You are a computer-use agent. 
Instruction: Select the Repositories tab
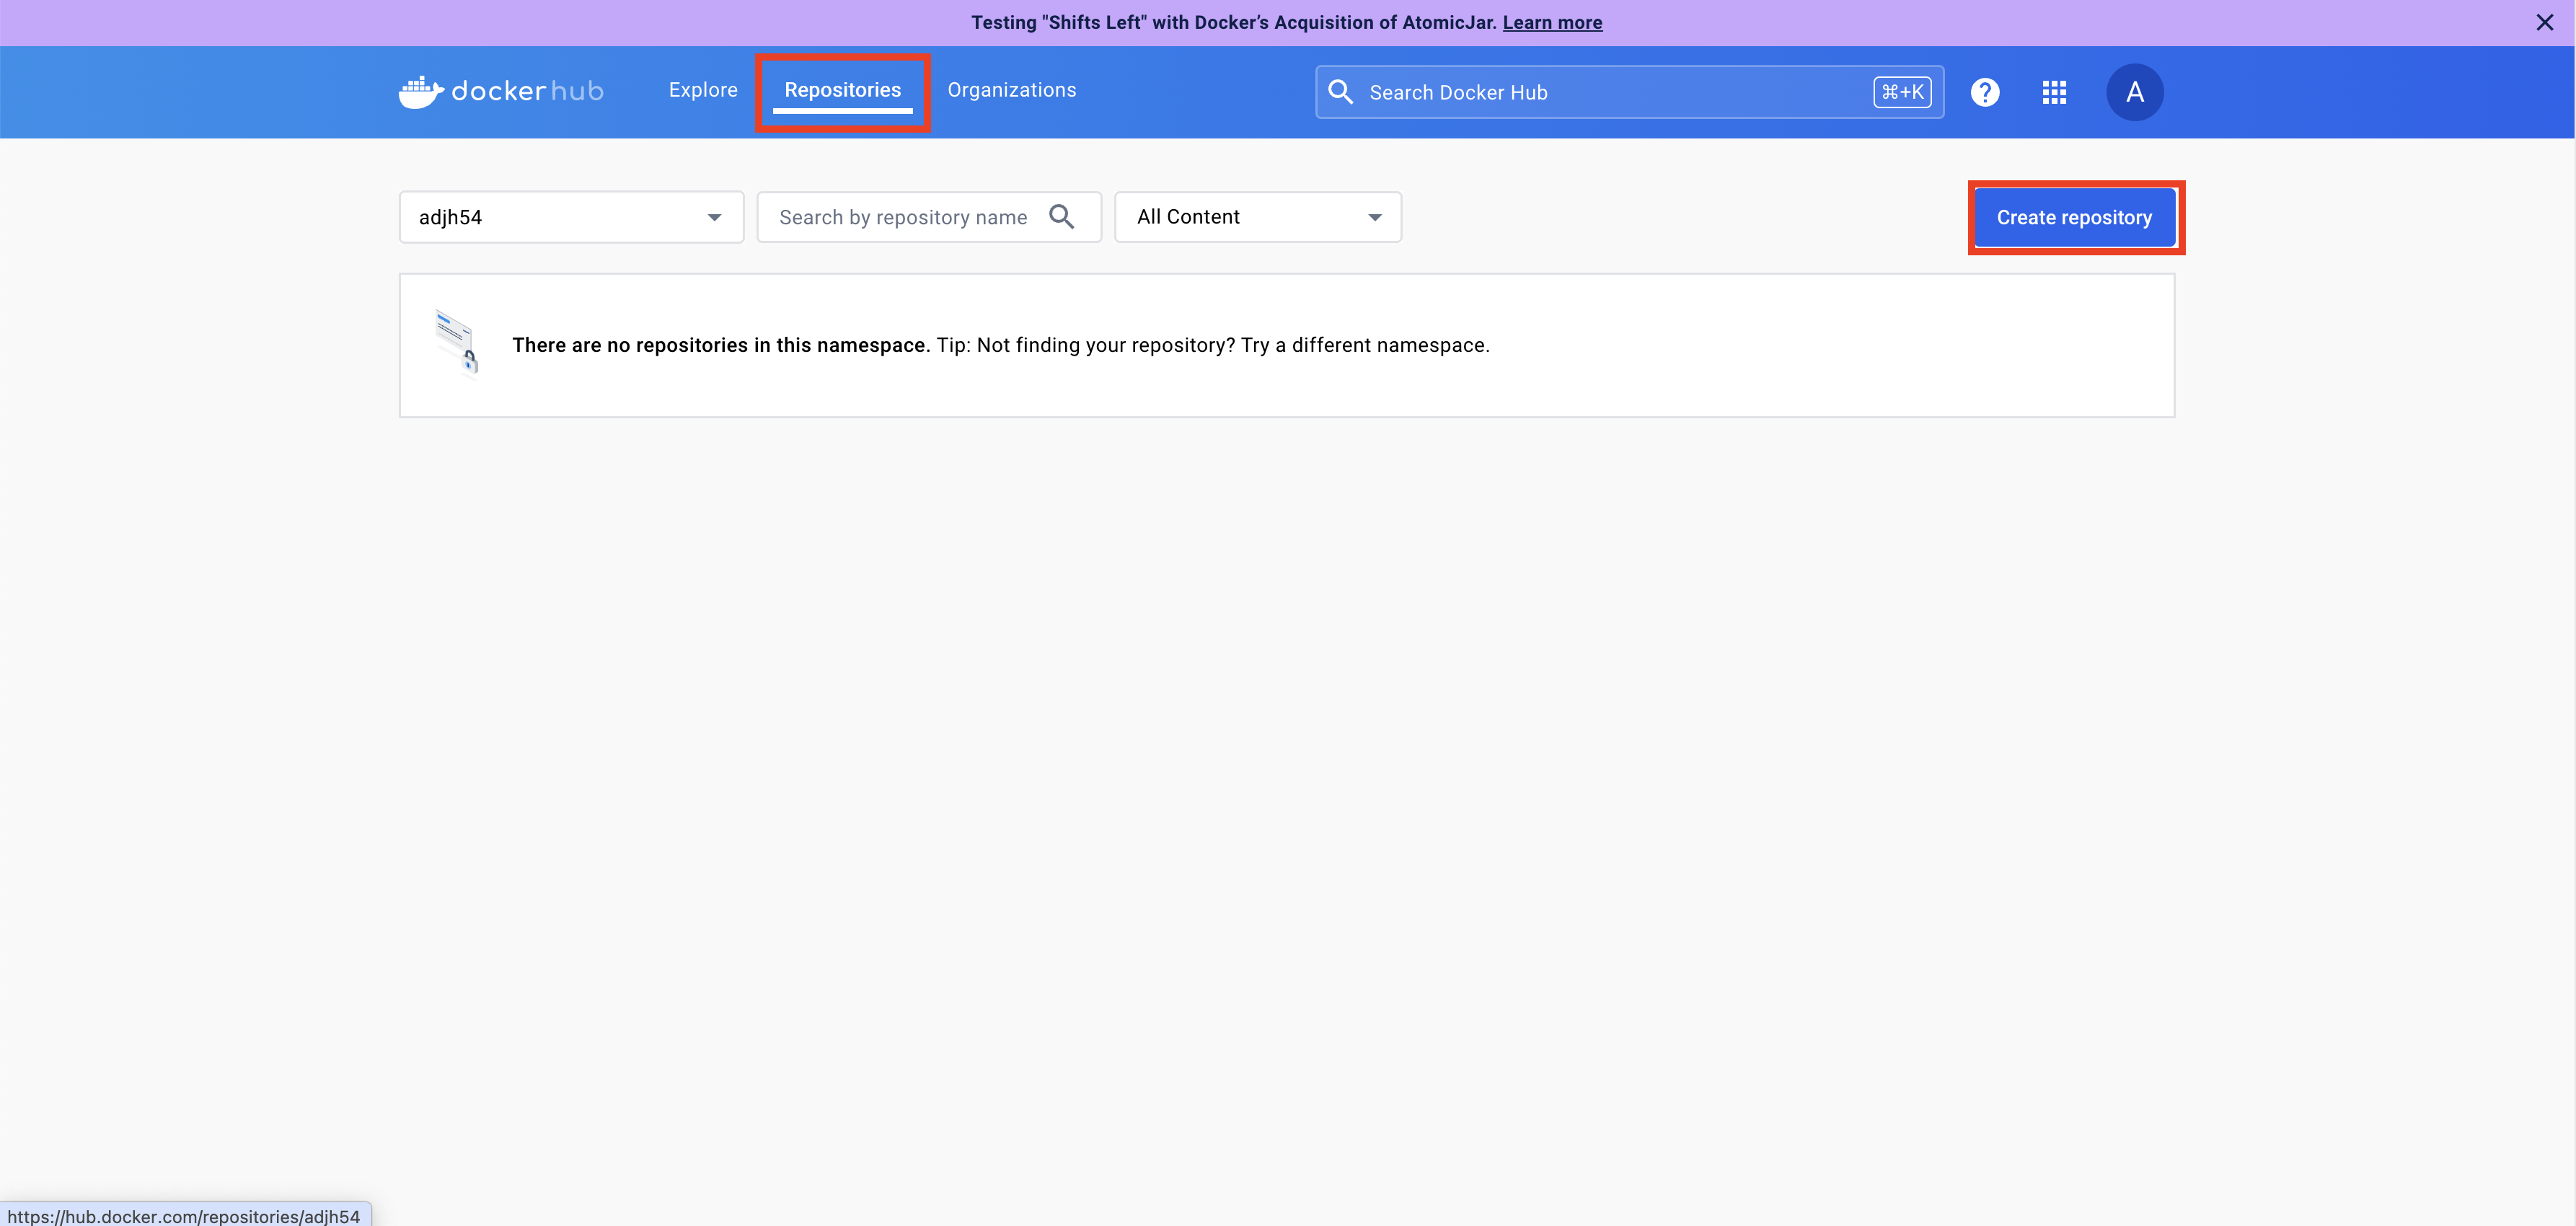coord(842,90)
